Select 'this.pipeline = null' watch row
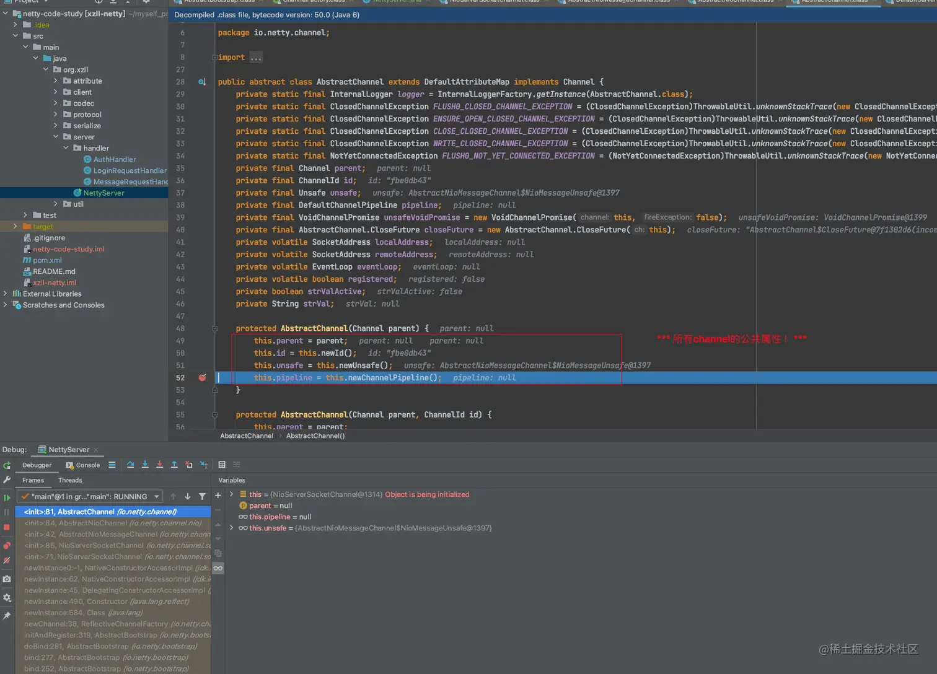Viewport: 937px width, 674px height. click(280, 517)
